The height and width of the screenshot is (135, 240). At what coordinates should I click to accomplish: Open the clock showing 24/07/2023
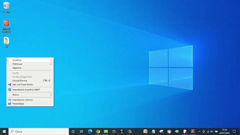coord(224,132)
